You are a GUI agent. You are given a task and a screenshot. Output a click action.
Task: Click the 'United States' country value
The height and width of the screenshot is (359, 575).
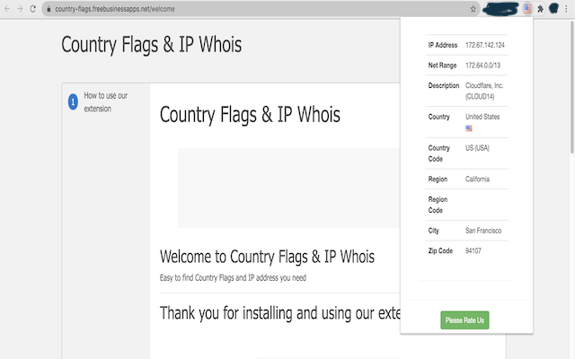pyautogui.click(x=482, y=117)
